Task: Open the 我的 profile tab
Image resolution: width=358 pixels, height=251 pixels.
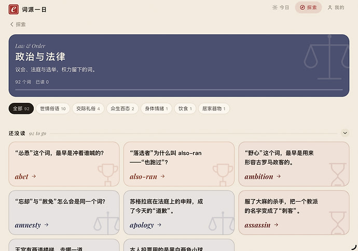Action: point(336,7)
